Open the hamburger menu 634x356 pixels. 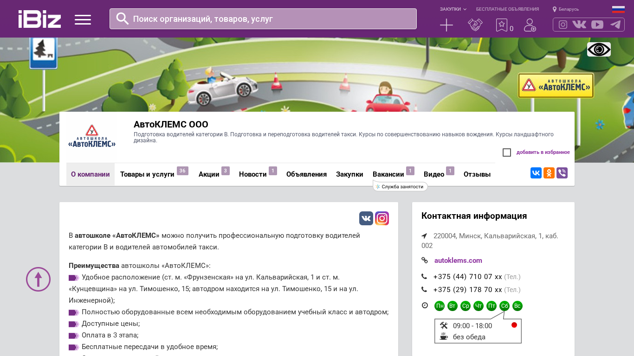83,19
